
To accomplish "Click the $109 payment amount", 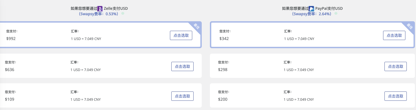I will point(10,99).
